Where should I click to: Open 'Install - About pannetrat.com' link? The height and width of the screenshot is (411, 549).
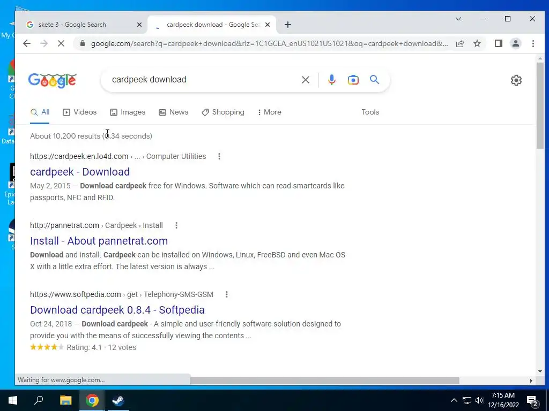click(x=99, y=241)
